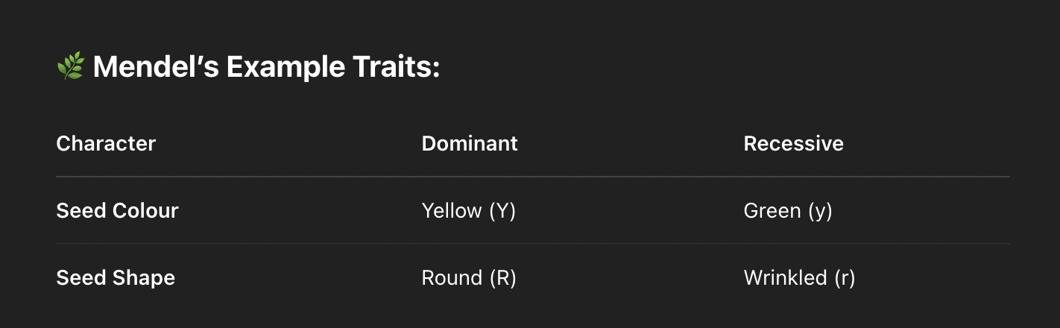Click the word "Mendel's" in the heading
Screen dimensions: 1060x328
[156, 69]
